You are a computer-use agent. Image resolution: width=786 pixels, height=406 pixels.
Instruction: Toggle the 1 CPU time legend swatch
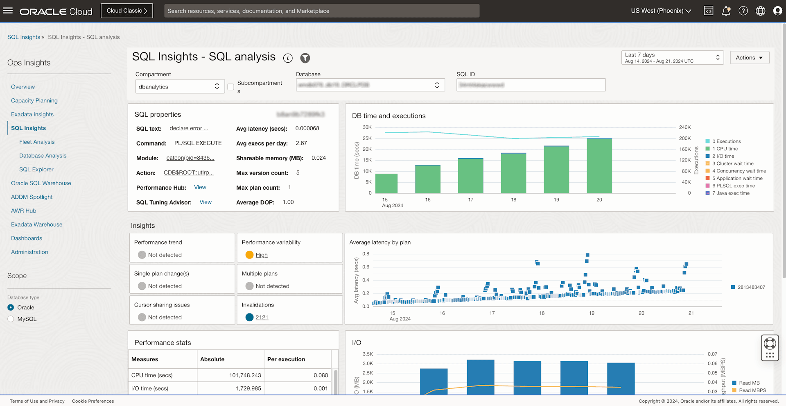(707, 148)
